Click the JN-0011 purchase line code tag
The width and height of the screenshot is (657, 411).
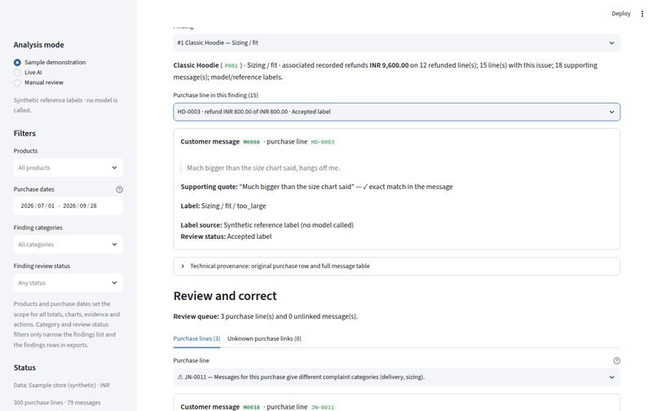point(322,407)
